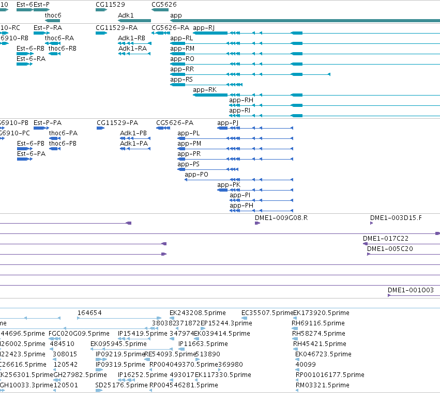Select transcript app-RJ label
Screen dimensions: 440x393
204,28
